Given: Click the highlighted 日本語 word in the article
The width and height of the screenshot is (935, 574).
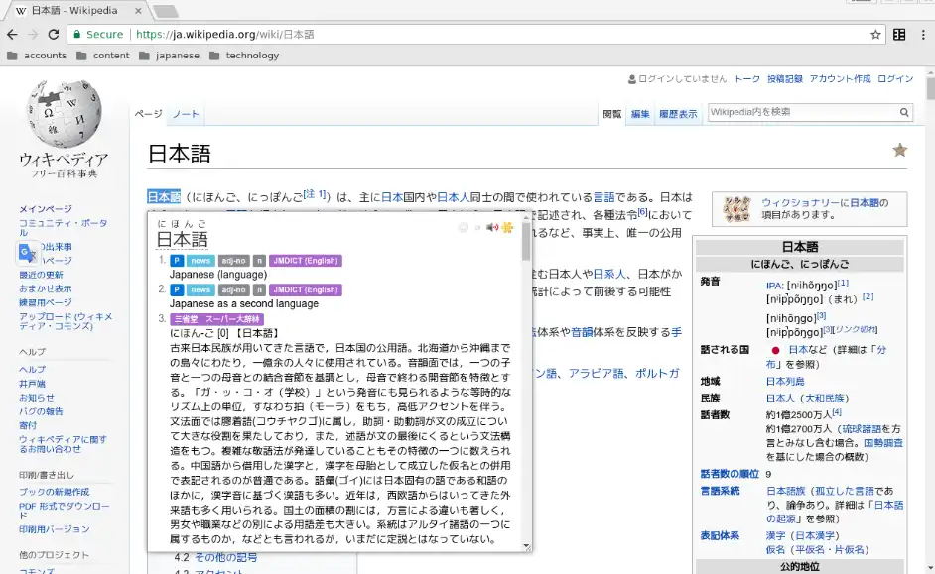Looking at the screenshot, I should point(164,197).
